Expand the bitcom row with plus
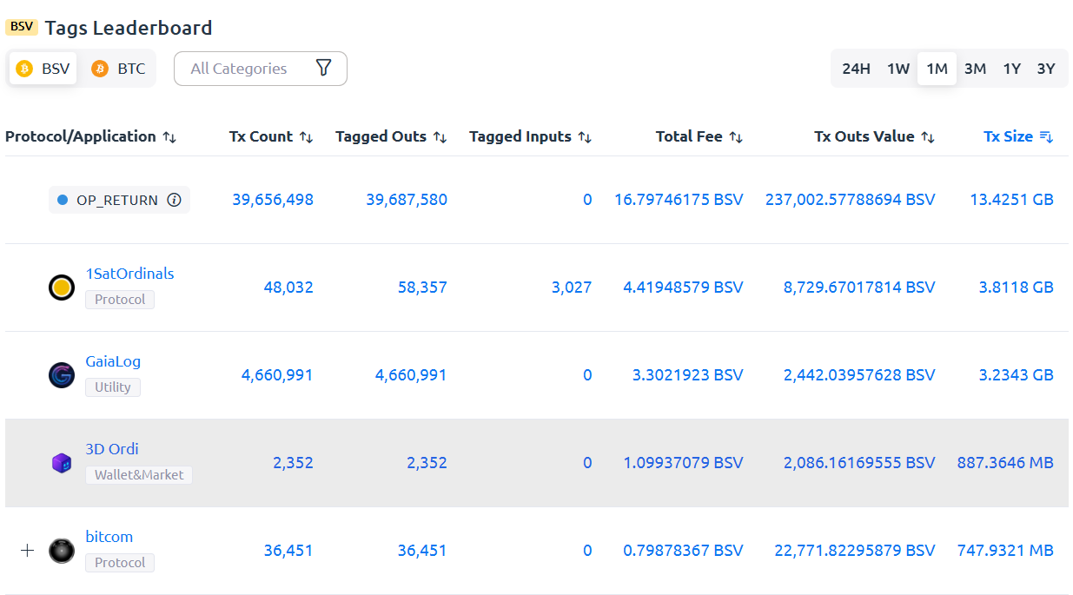Viewport: 1073px width, 595px height. pyautogui.click(x=27, y=550)
